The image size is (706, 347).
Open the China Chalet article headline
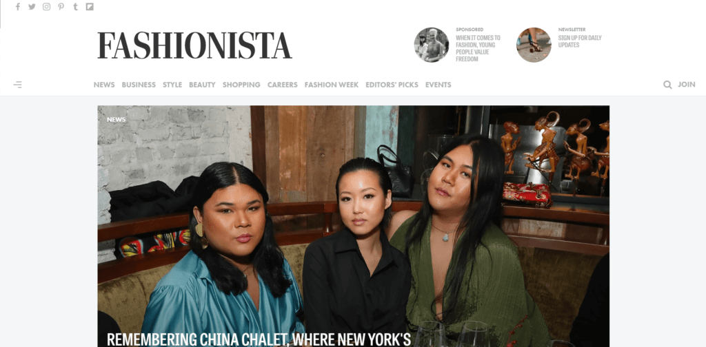point(259,339)
